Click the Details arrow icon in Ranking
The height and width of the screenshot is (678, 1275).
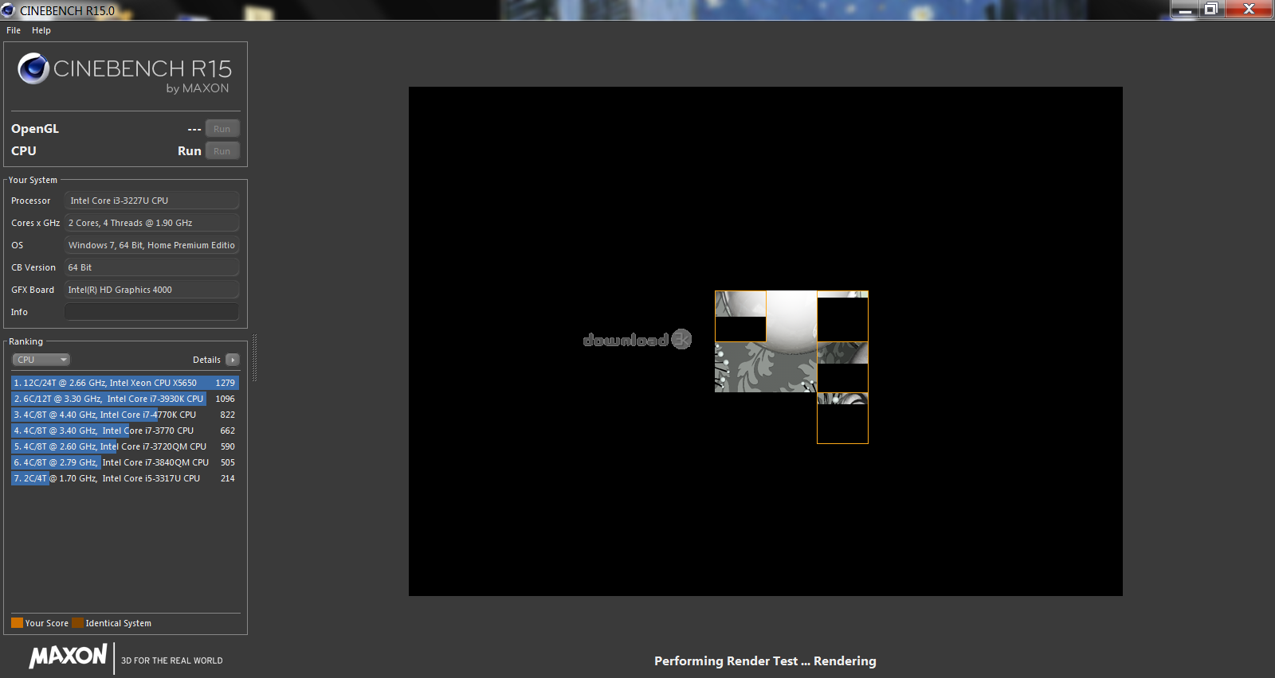(233, 360)
